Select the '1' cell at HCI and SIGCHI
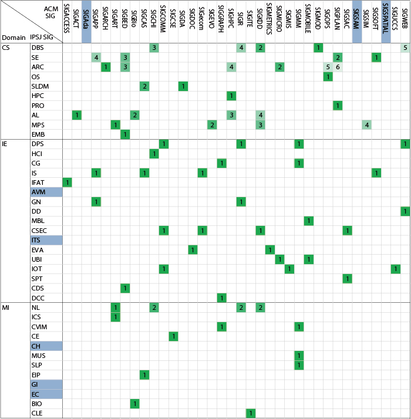Image resolution: width=411 pixels, height=419 pixels. [x=154, y=154]
